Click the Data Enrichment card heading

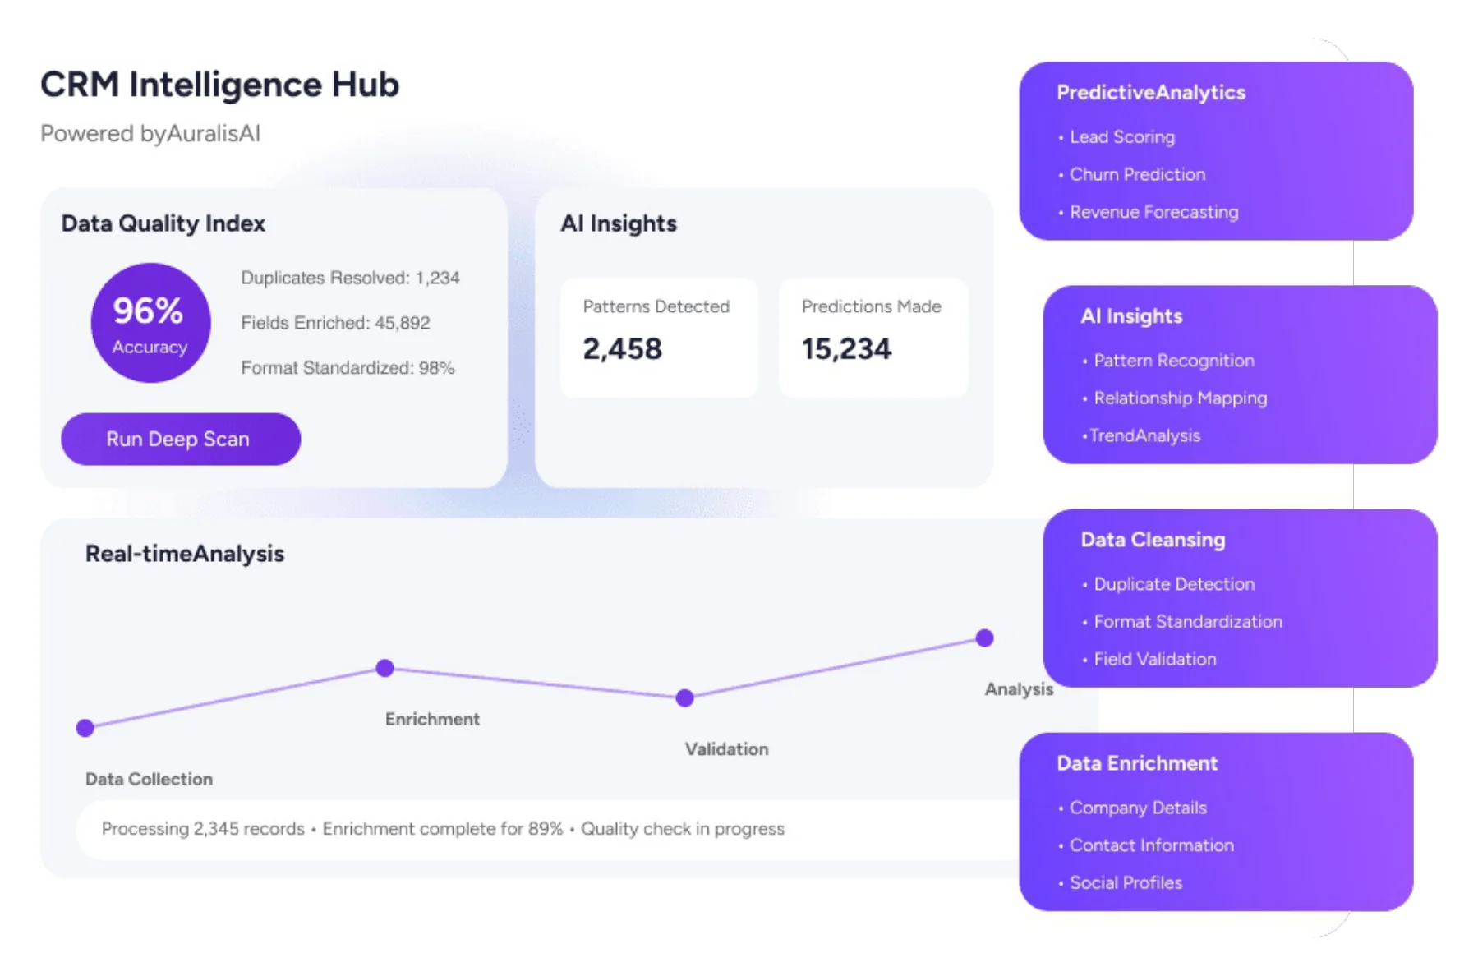point(1137,763)
